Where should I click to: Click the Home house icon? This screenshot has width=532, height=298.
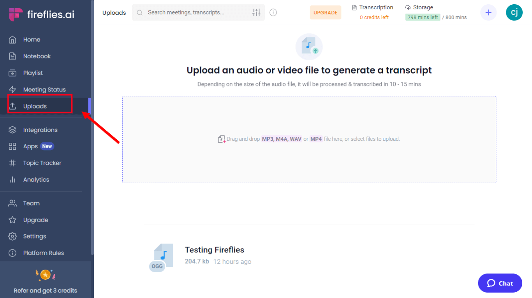(x=12, y=40)
